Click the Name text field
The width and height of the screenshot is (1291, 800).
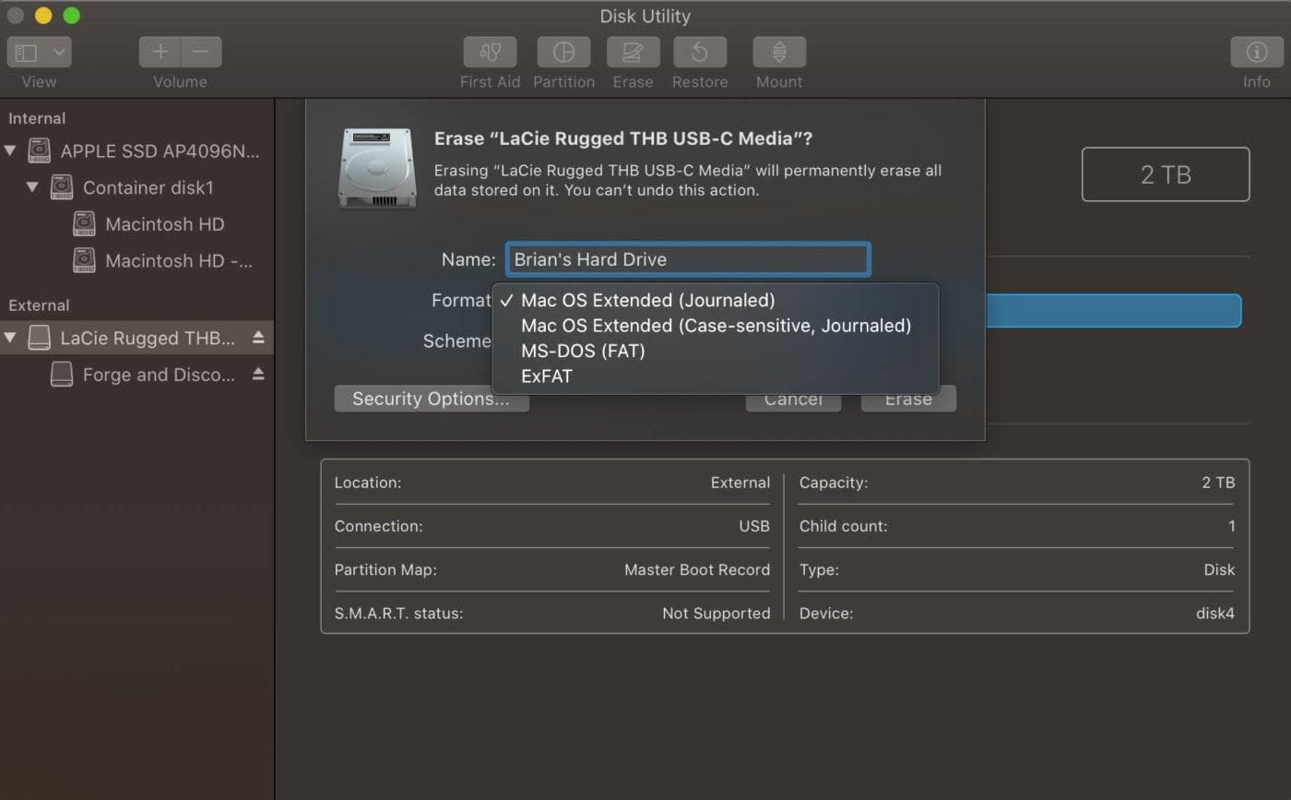[x=686, y=259]
